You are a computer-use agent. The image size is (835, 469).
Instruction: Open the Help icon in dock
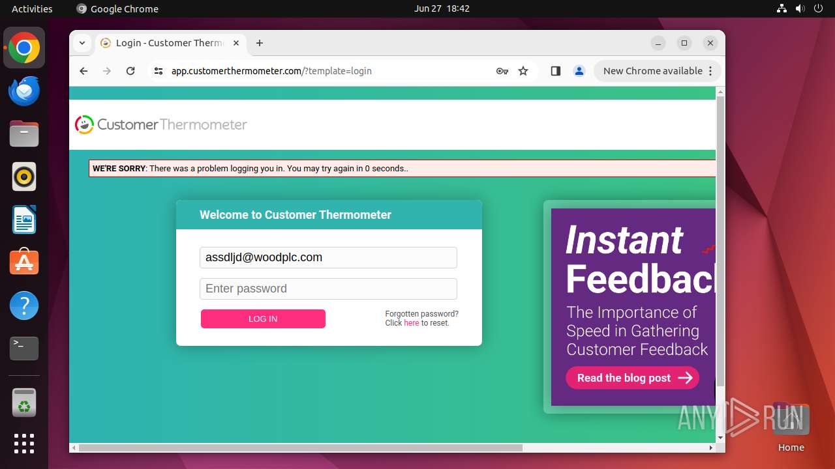click(24, 306)
